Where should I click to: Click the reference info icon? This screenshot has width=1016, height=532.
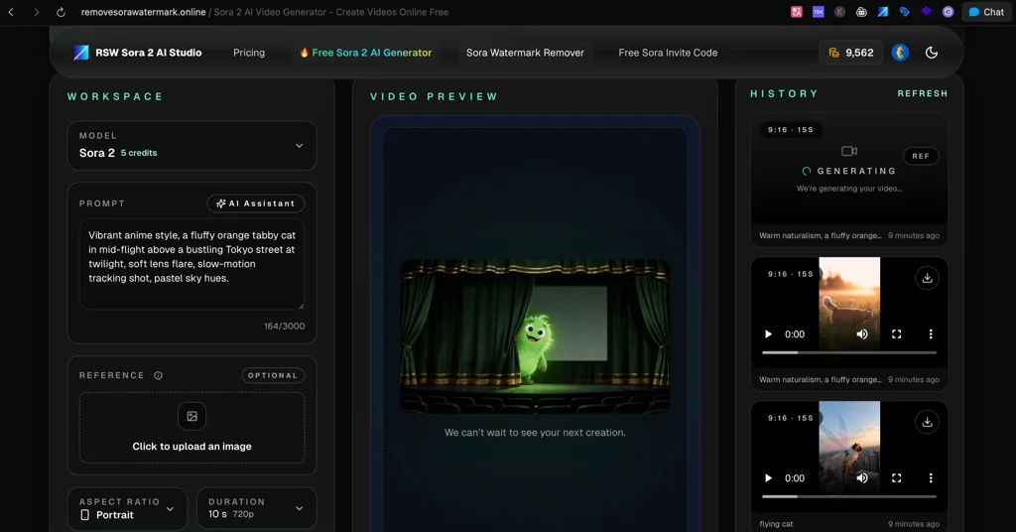coord(159,376)
